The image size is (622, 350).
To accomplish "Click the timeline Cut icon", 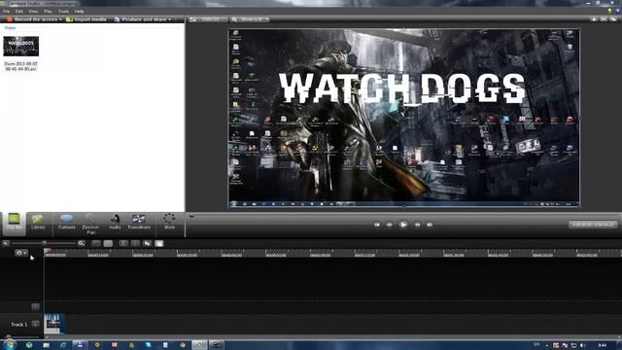I will click(123, 244).
